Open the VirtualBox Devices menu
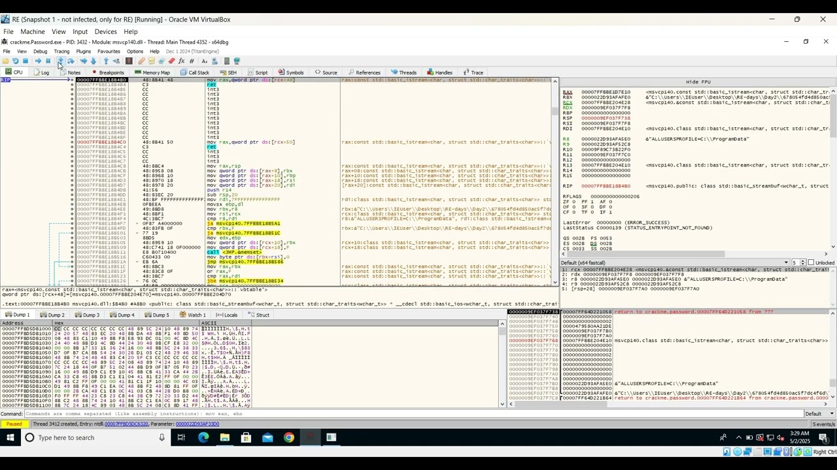Screen dimensions: 837x470 pyautogui.click(x=105, y=31)
